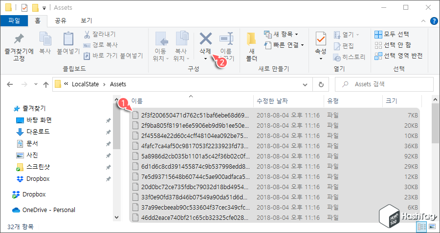Screen dimensions: 440x233
Task: Open 새 항목 new item dropdown
Action: click(x=282, y=35)
